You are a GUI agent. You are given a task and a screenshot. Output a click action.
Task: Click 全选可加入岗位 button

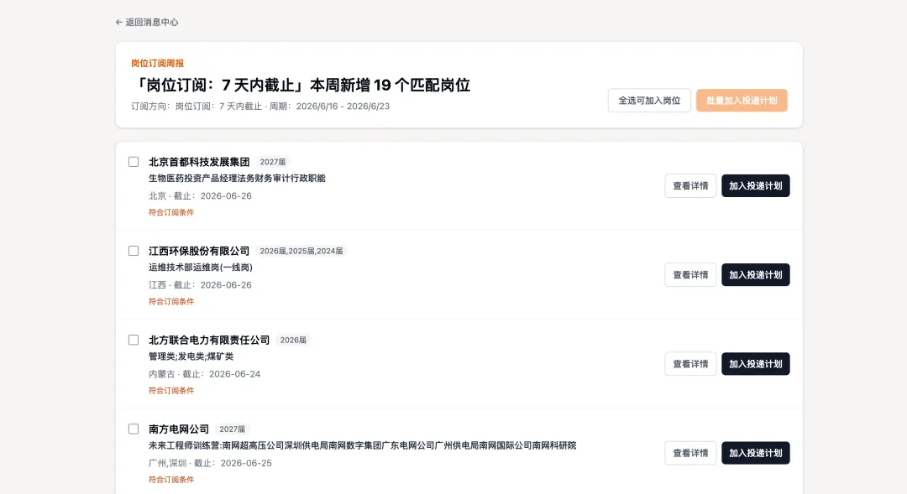coord(649,101)
